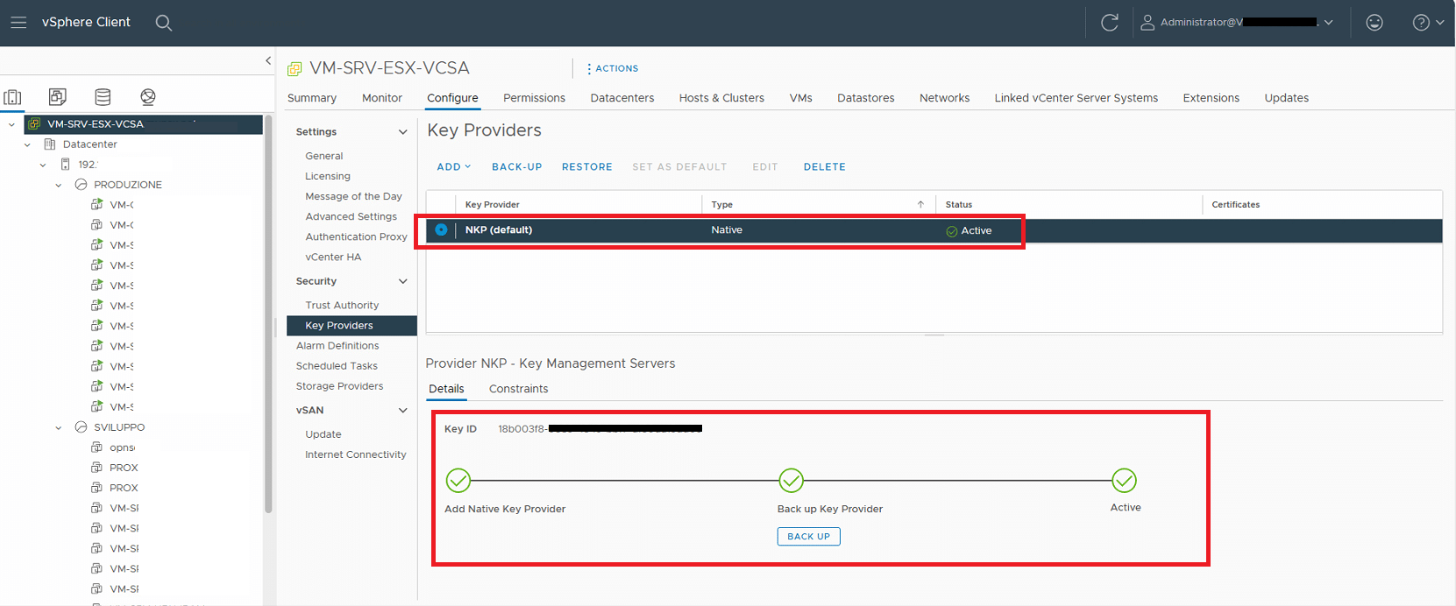Select the PRODUZIONE resource pool
The height and width of the screenshot is (606, 1456).
(128, 185)
